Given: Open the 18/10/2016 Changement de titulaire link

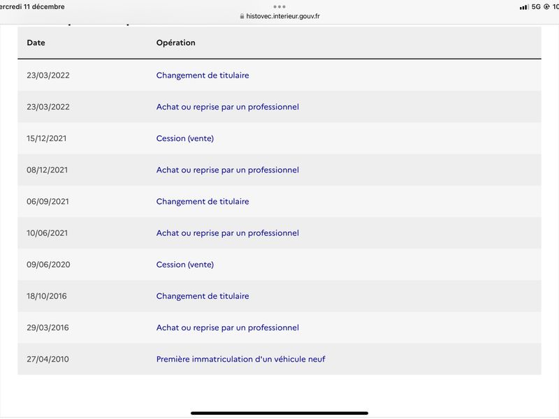Looking at the screenshot, I should (x=203, y=296).
